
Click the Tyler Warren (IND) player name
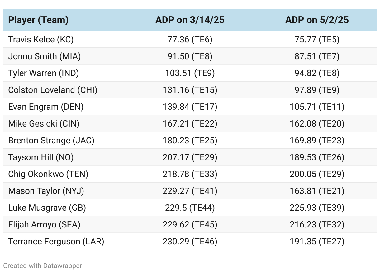pyautogui.click(x=43, y=73)
